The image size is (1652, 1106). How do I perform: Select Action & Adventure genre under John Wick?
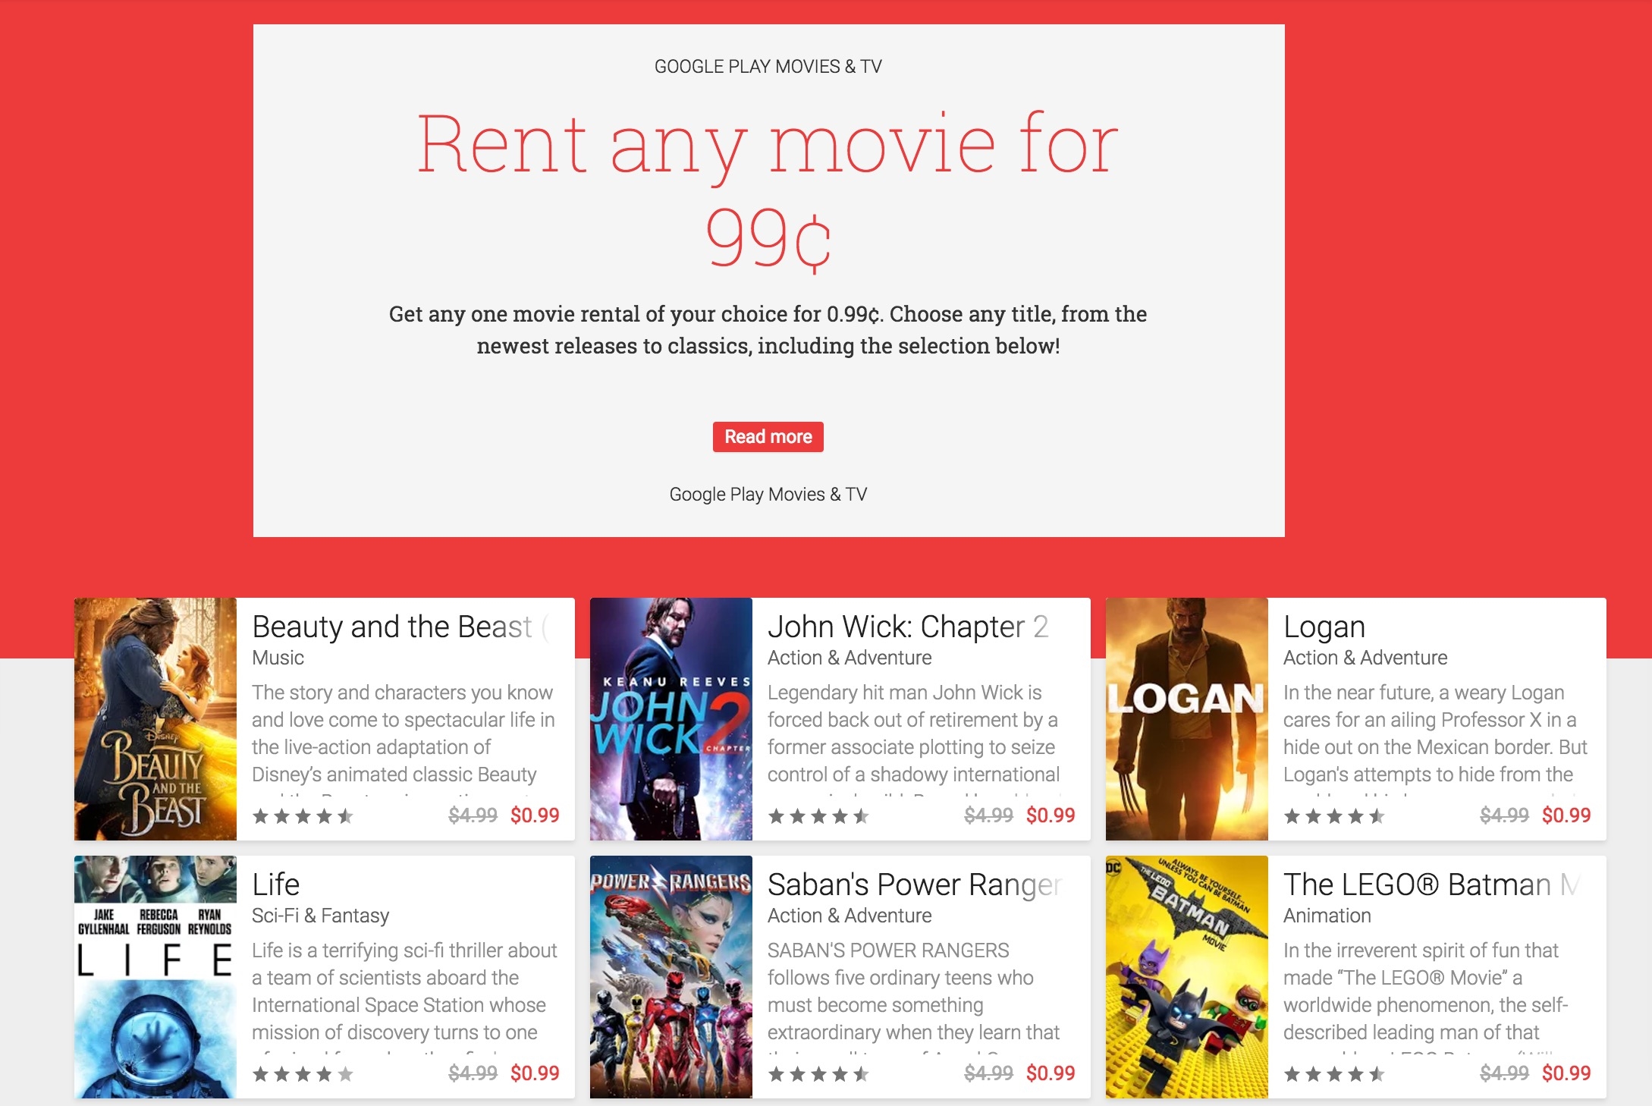point(850,658)
